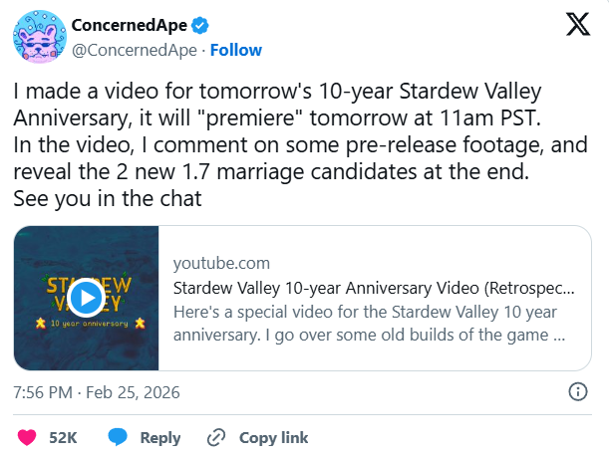This screenshot has height=459, width=609.
Task: Select the Copy link text
Action: (272, 437)
